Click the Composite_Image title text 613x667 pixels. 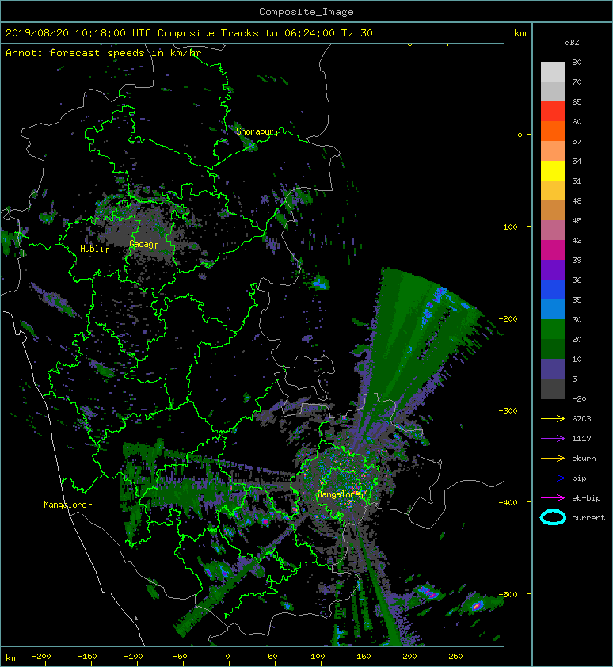306,12
